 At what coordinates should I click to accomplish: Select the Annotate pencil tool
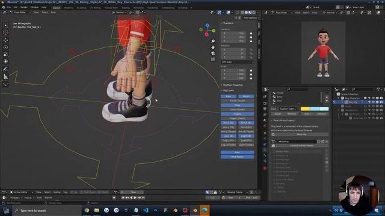click(5, 70)
